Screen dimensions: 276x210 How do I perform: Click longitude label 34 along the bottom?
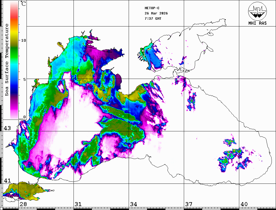tap(133, 204)
